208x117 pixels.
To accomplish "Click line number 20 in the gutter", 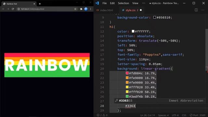I will [102, 69].
